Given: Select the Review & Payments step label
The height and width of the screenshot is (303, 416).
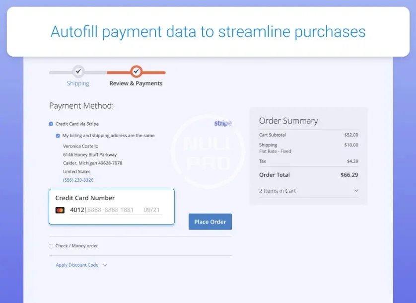Looking at the screenshot, I should 136,83.
